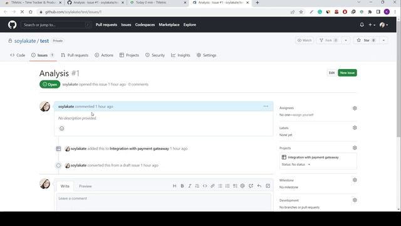Mention a user with the @ icon
The image size is (401, 226).
click(x=242, y=186)
